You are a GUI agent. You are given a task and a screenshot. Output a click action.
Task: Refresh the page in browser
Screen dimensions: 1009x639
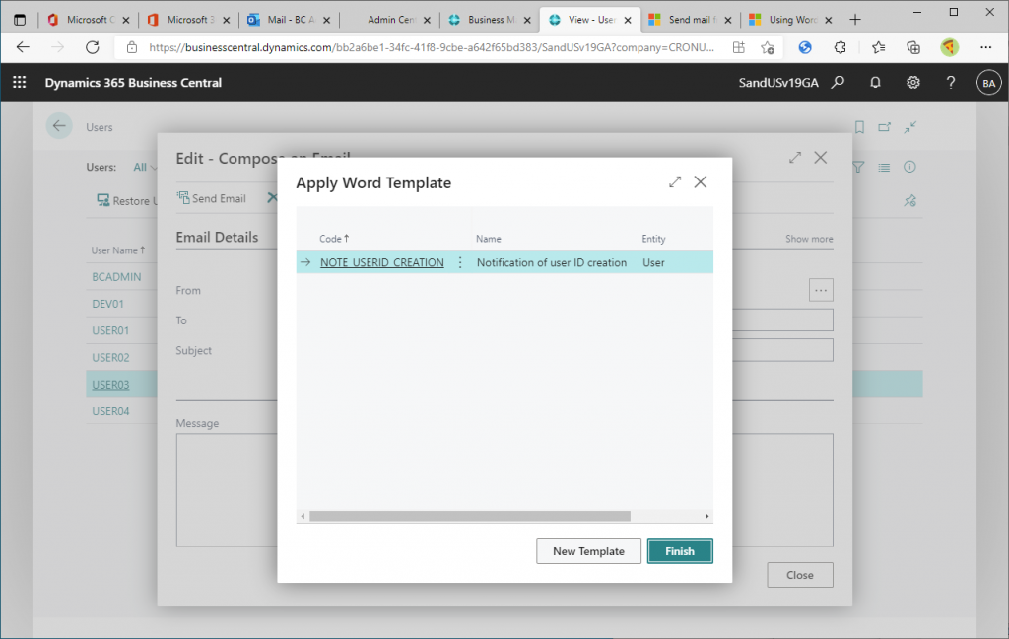93,47
